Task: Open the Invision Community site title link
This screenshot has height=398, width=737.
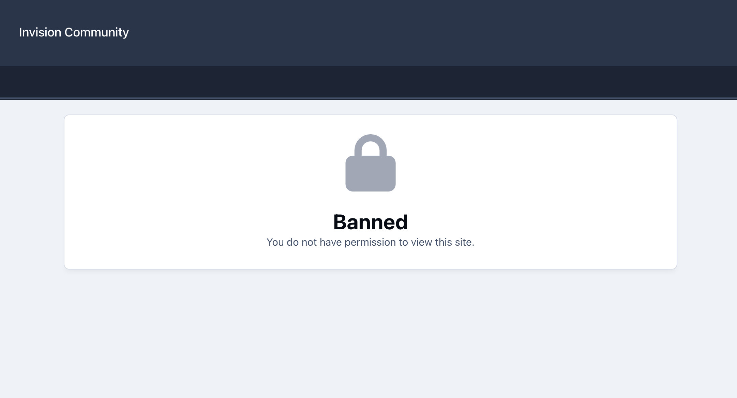Action: (74, 32)
